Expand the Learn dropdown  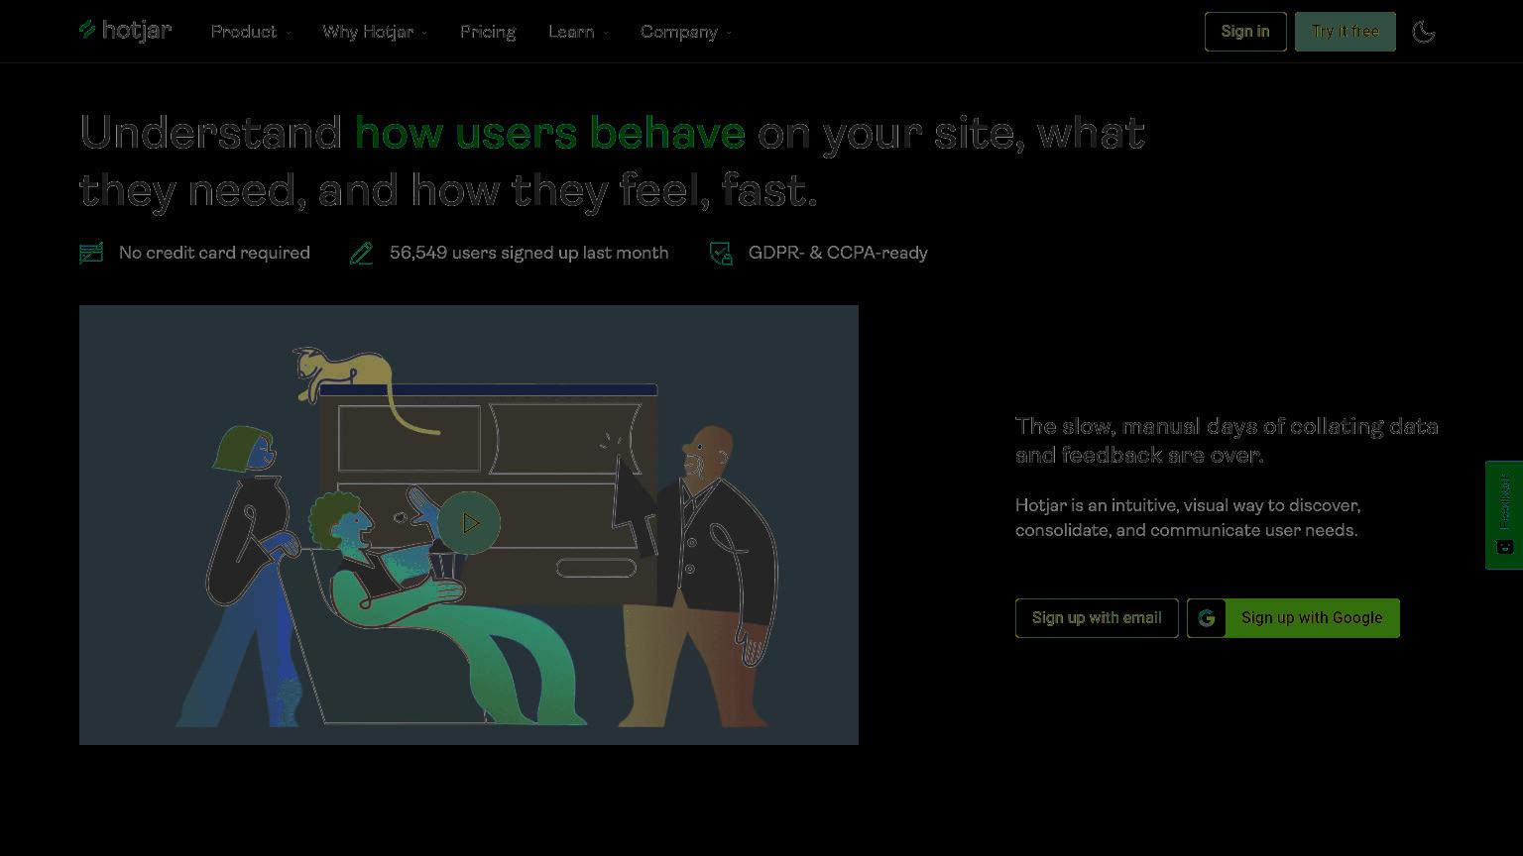point(578,32)
